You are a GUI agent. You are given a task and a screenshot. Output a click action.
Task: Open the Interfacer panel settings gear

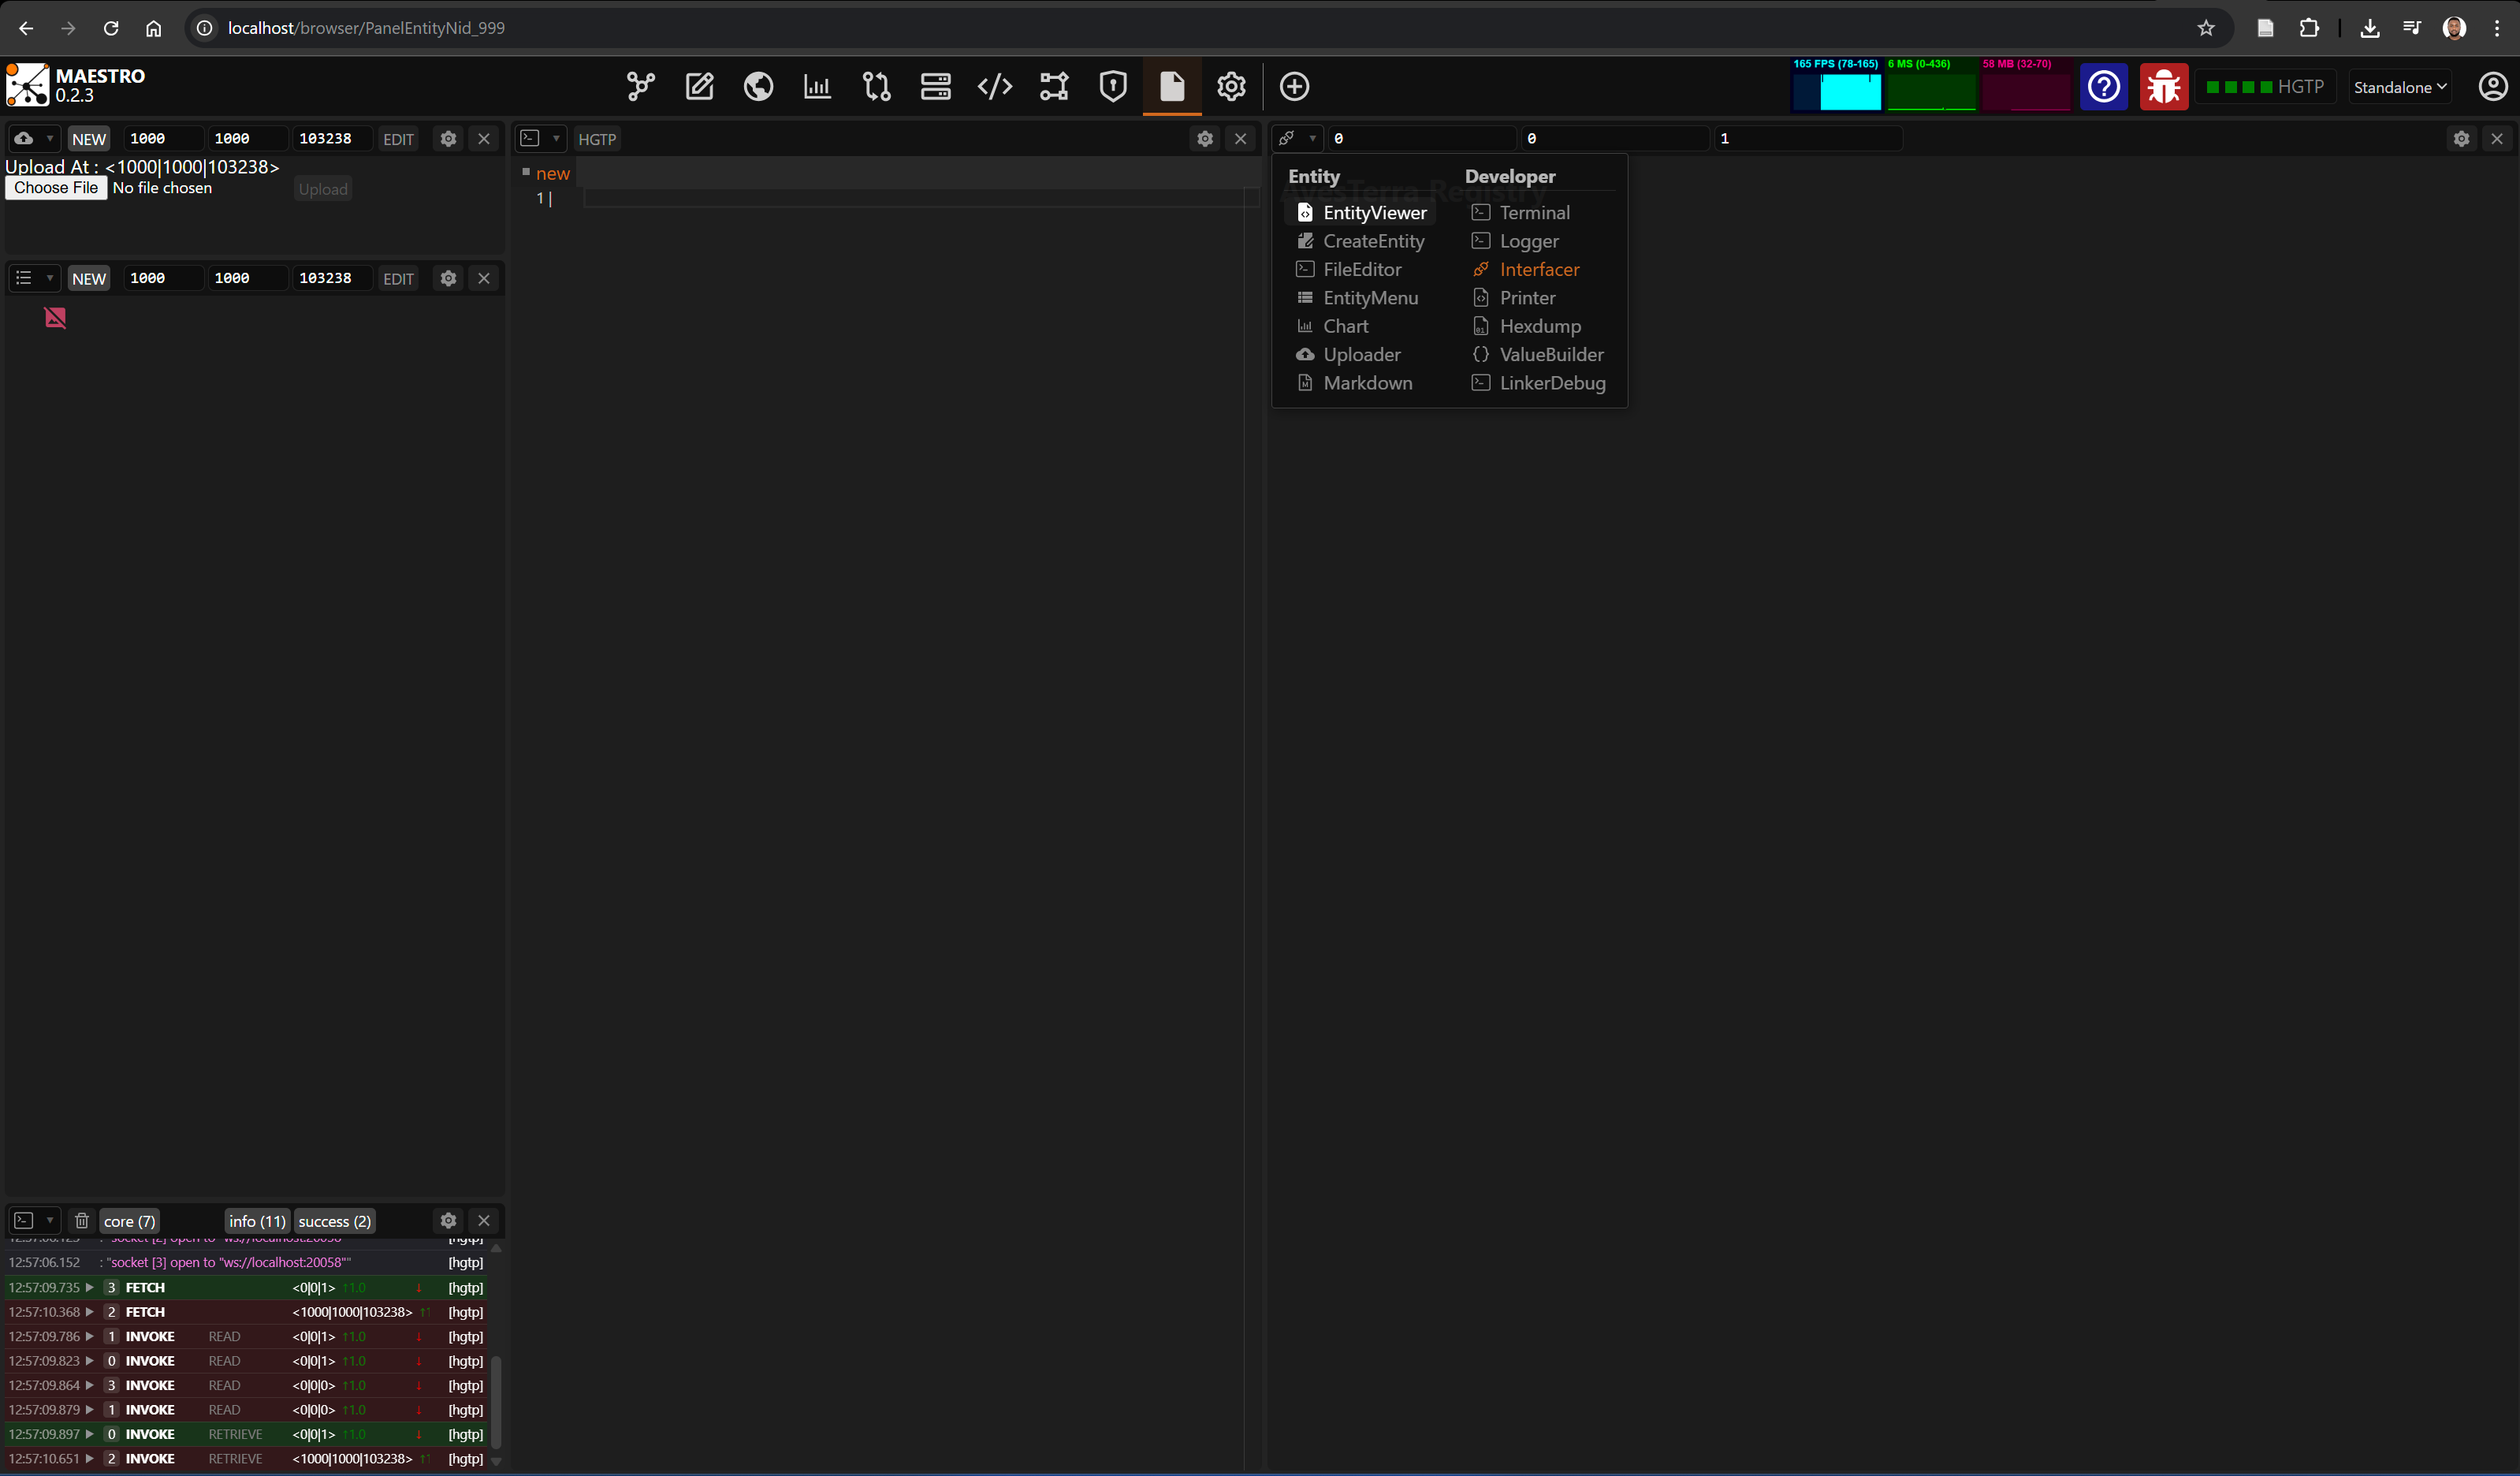pyautogui.click(x=2461, y=139)
